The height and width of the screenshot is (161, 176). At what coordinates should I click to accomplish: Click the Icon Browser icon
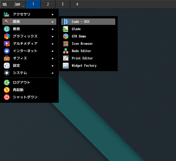pos(66,44)
